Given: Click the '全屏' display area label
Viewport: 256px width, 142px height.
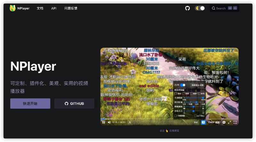Looking at the screenshot, I should coord(203,104).
